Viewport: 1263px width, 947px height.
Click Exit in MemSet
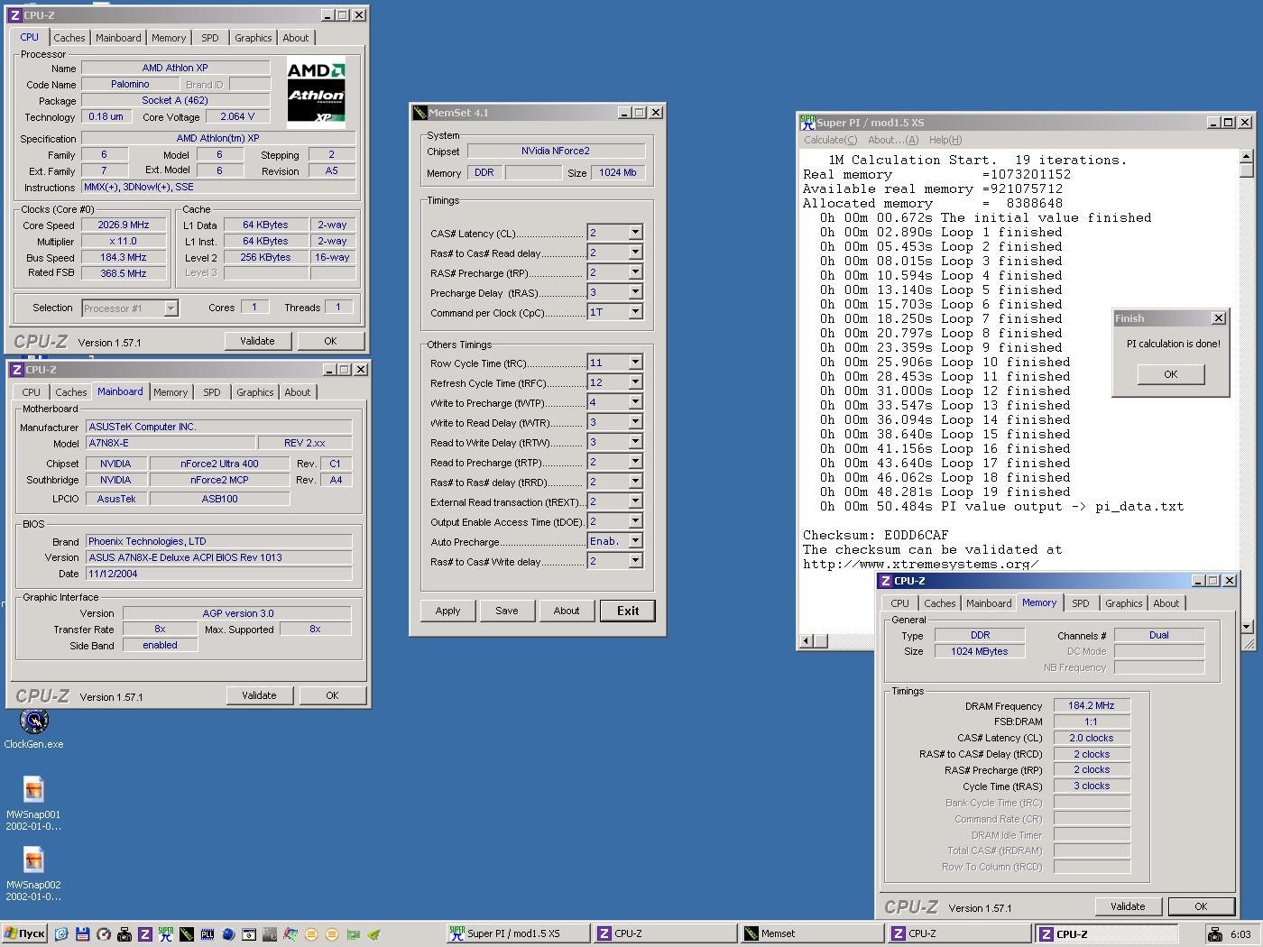pos(627,611)
